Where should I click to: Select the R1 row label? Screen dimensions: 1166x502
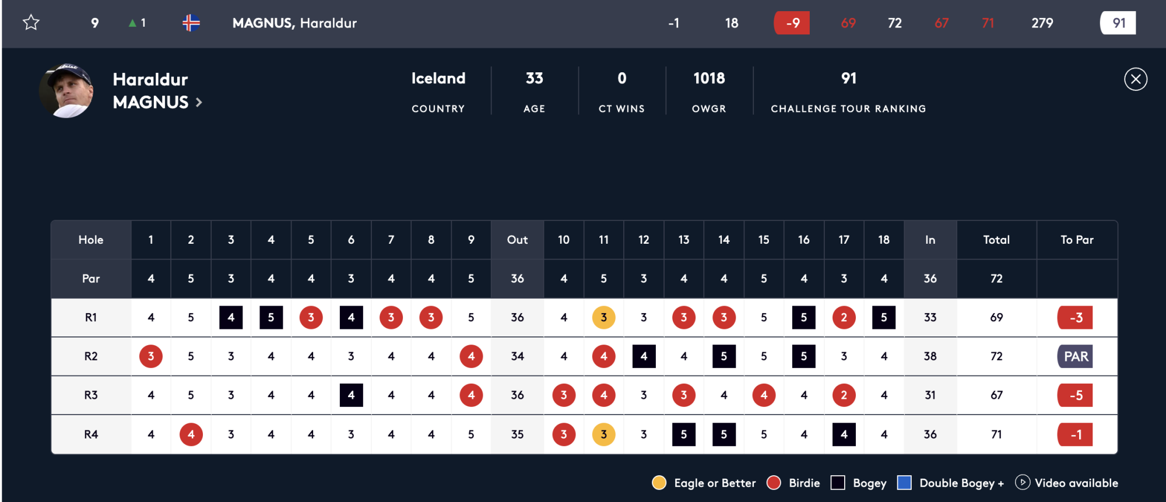point(91,317)
